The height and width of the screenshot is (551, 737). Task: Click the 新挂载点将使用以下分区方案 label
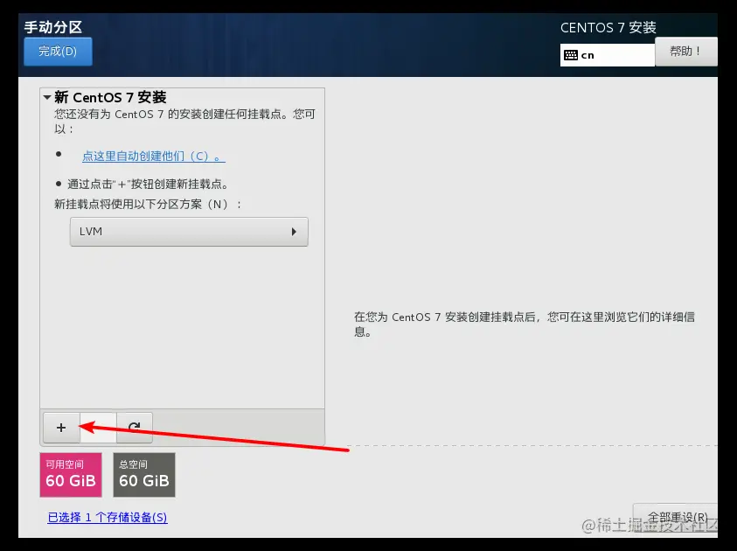click(x=148, y=204)
